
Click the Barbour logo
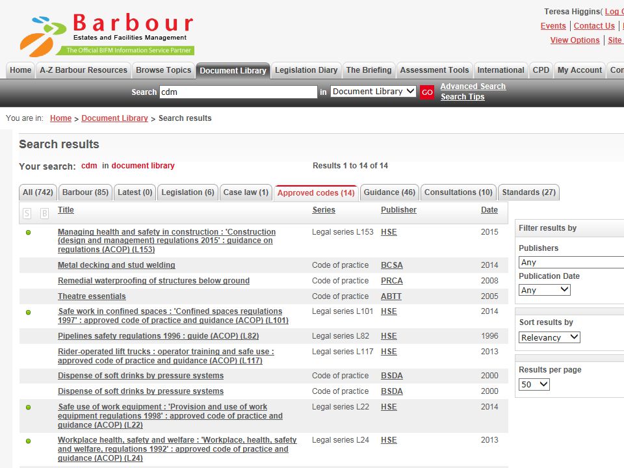tap(107, 34)
